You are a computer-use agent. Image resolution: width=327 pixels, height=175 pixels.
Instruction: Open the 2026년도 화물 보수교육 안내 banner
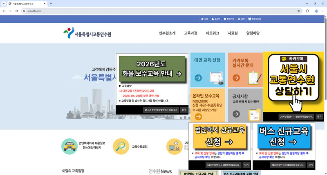click(x=152, y=69)
